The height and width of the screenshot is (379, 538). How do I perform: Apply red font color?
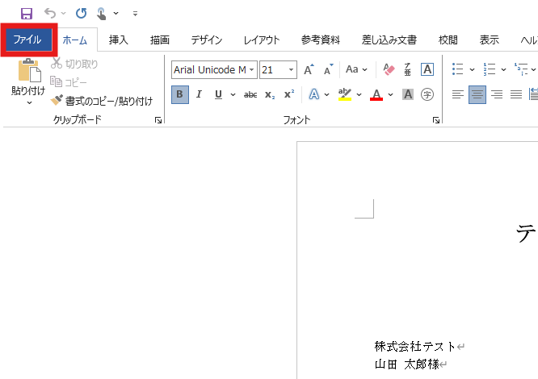[x=376, y=94]
